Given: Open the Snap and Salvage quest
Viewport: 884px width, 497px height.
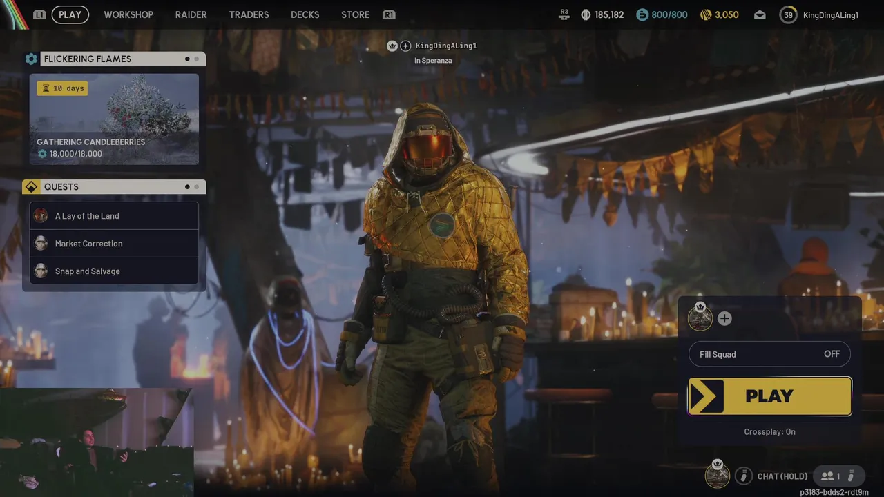Looking at the screenshot, I should [x=114, y=271].
